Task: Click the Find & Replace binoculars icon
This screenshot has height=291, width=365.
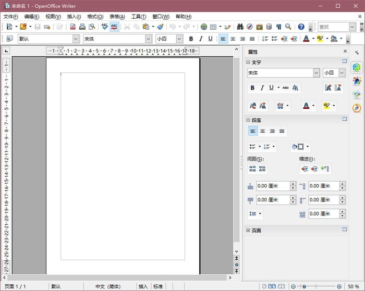Action: click(x=240, y=27)
